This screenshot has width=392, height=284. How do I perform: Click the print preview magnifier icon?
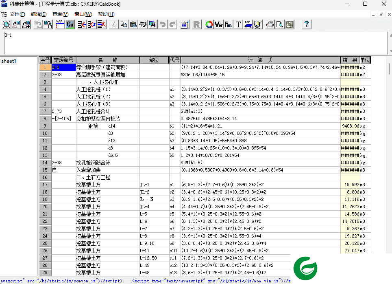coord(280,24)
